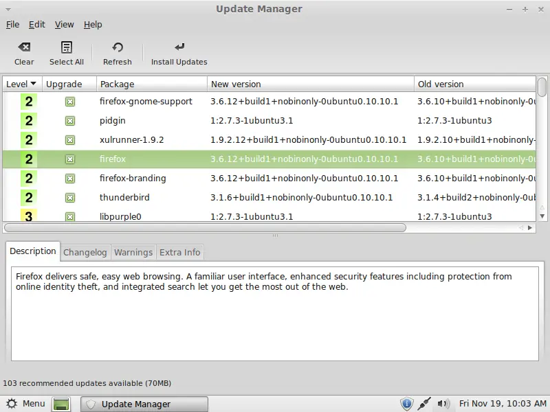This screenshot has width=550, height=412.
Task: Click the Select All toolbar icon
Action: coord(66,47)
